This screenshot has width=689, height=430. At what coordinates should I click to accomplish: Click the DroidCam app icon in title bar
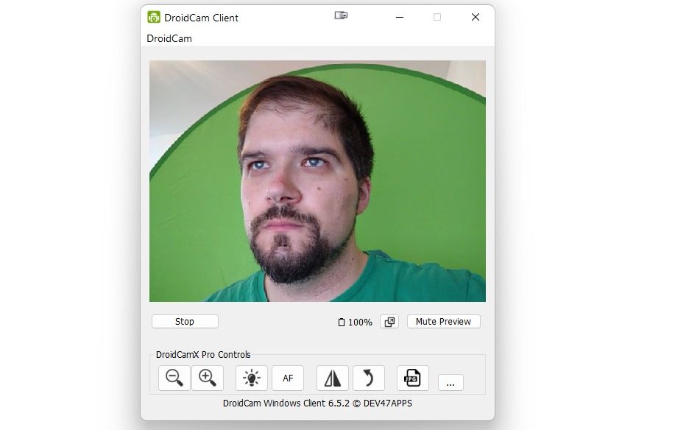pos(154,17)
